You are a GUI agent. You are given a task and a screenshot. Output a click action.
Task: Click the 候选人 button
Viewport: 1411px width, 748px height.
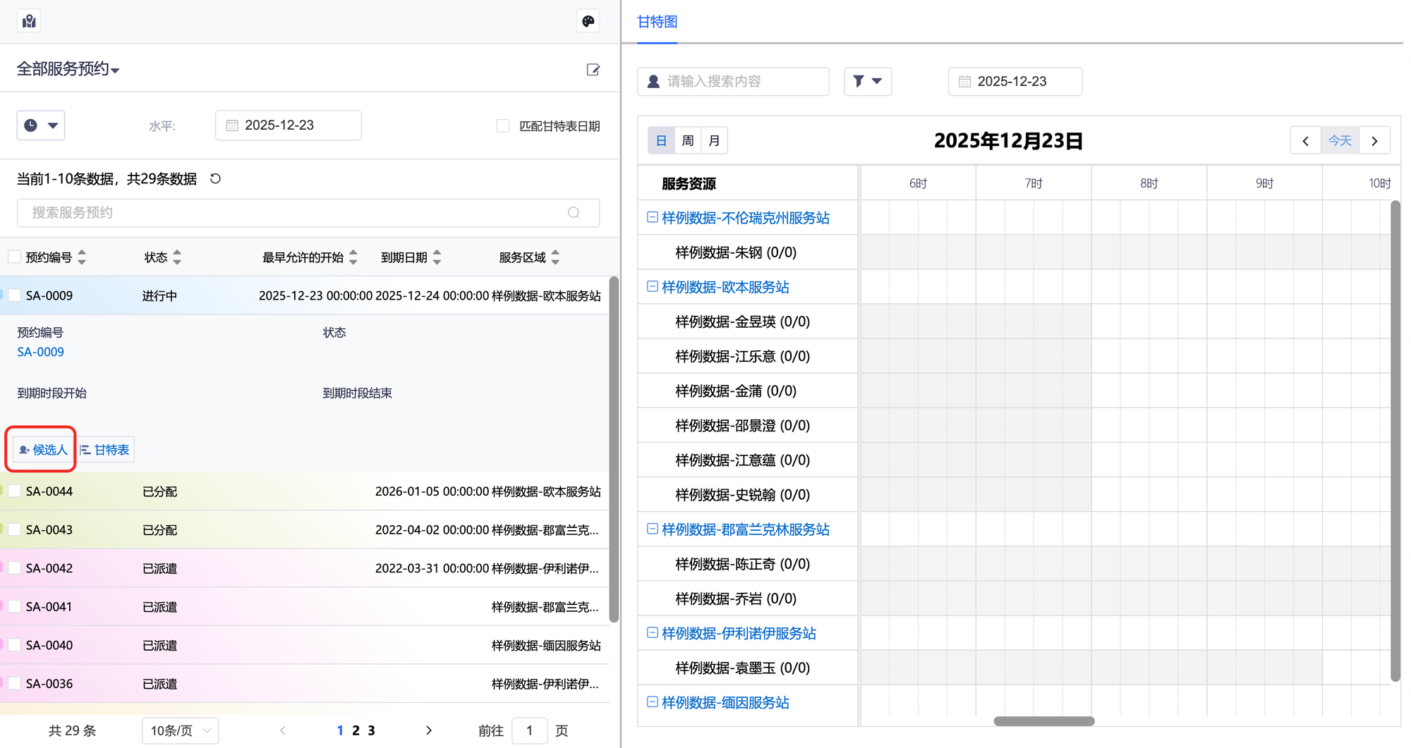click(x=43, y=450)
